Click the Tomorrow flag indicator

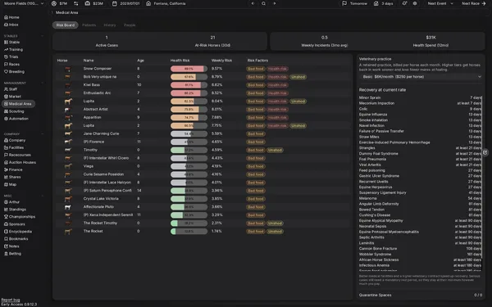coord(354,3)
